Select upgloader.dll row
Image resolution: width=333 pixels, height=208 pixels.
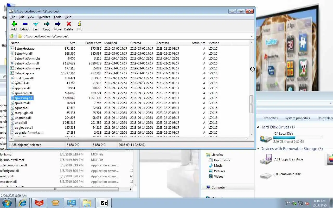point(129,127)
